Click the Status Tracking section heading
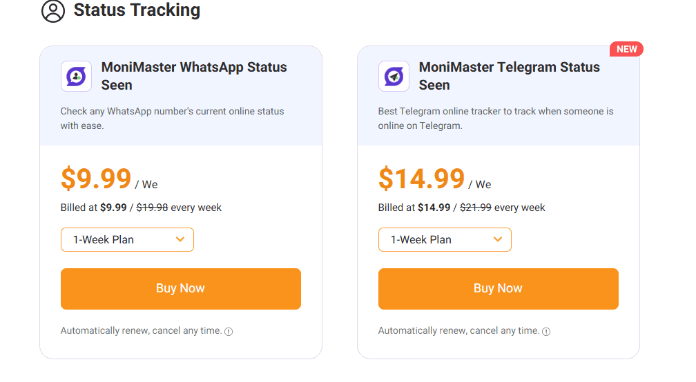 click(x=137, y=10)
